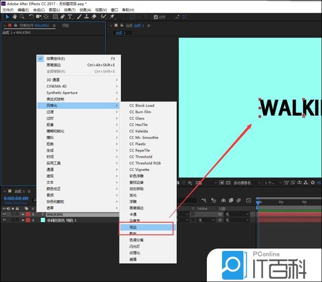The width and height of the screenshot is (322, 282).
Task: Open the 活动摄像机 view dropdown
Action: click(247, 183)
